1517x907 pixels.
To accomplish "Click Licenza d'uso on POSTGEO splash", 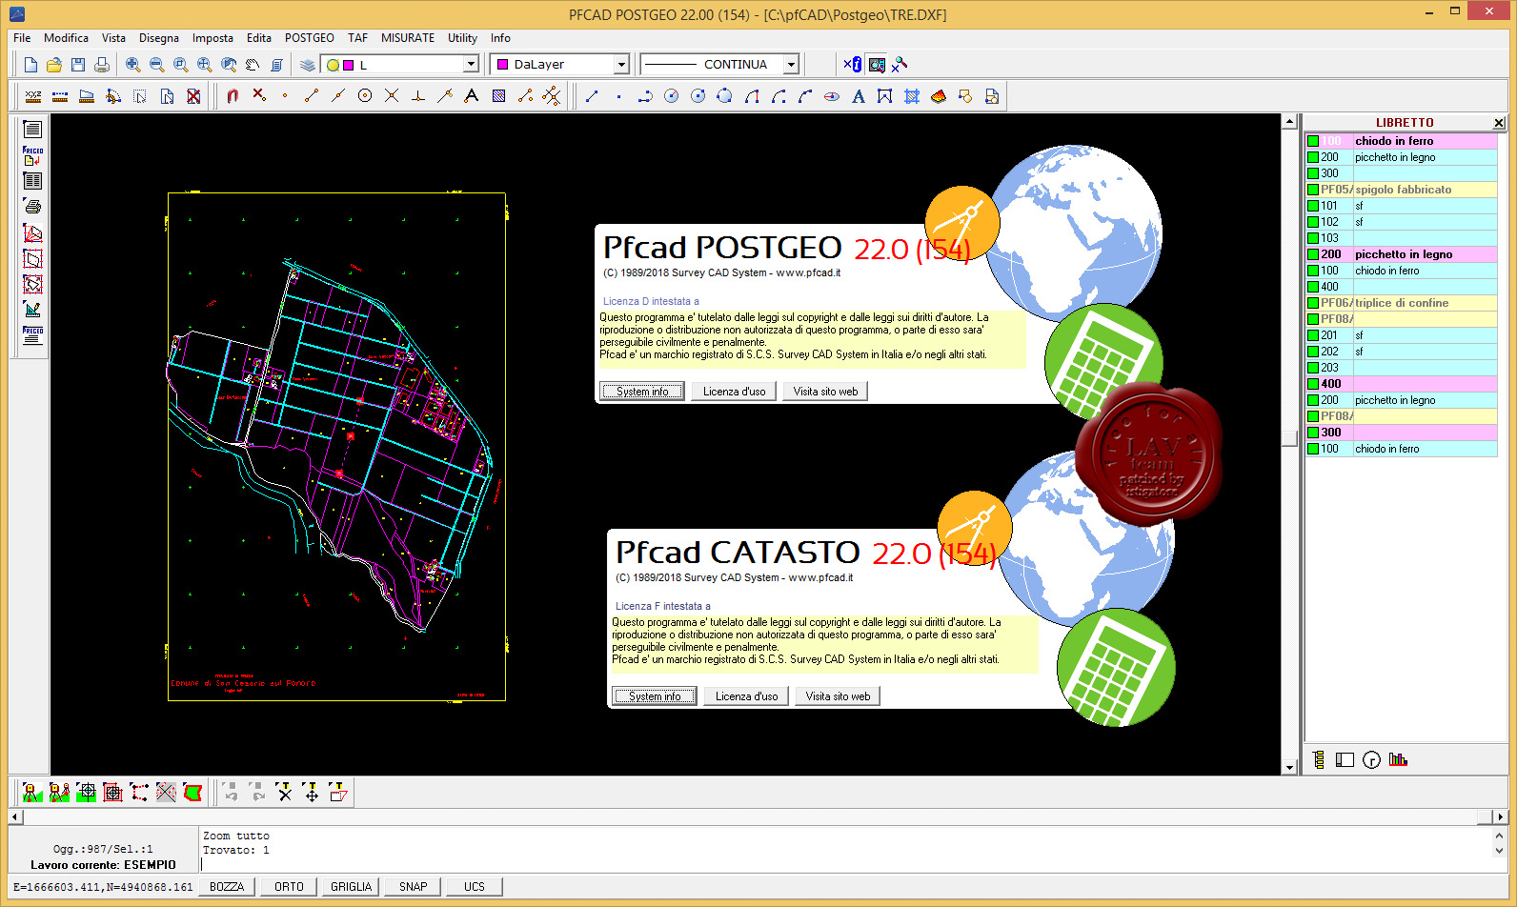I will click(734, 392).
